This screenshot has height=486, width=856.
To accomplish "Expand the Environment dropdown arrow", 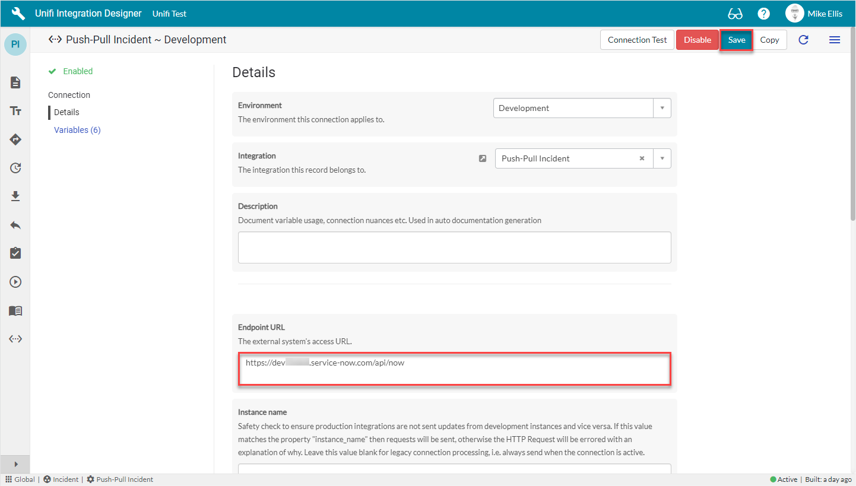I will [x=662, y=108].
